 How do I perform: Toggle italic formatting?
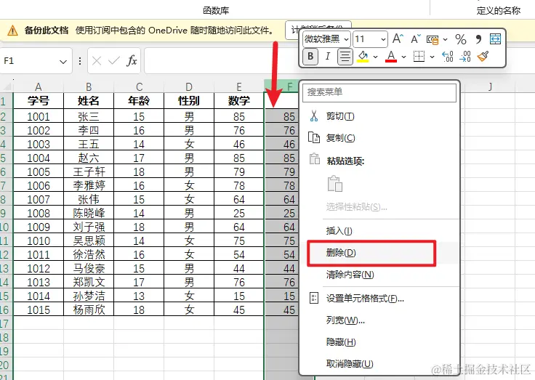click(x=328, y=56)
